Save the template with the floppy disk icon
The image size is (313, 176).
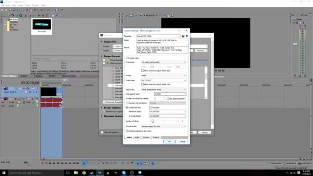[x=183, y=36]
